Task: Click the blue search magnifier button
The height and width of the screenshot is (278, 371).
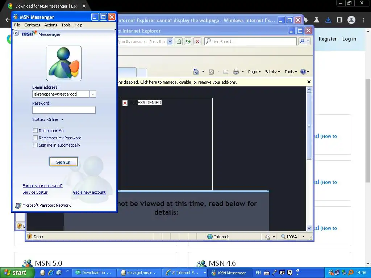Action: [x=302, y=41]
